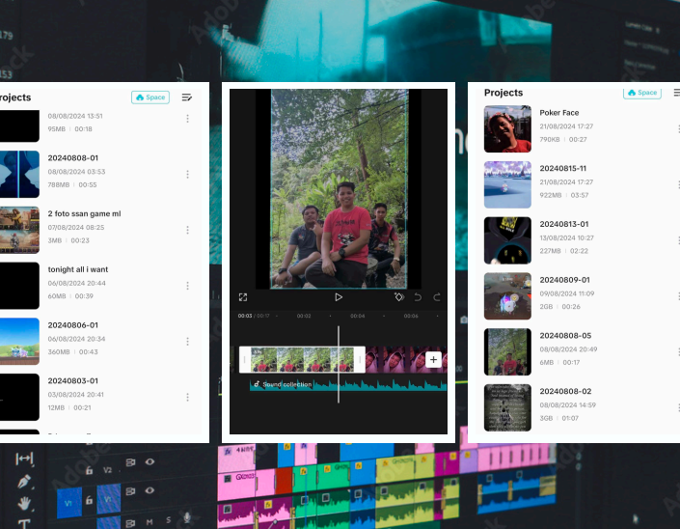Open the 20240813-01 project thumbnail
680x529 pixels.
[x=507, y=240]
